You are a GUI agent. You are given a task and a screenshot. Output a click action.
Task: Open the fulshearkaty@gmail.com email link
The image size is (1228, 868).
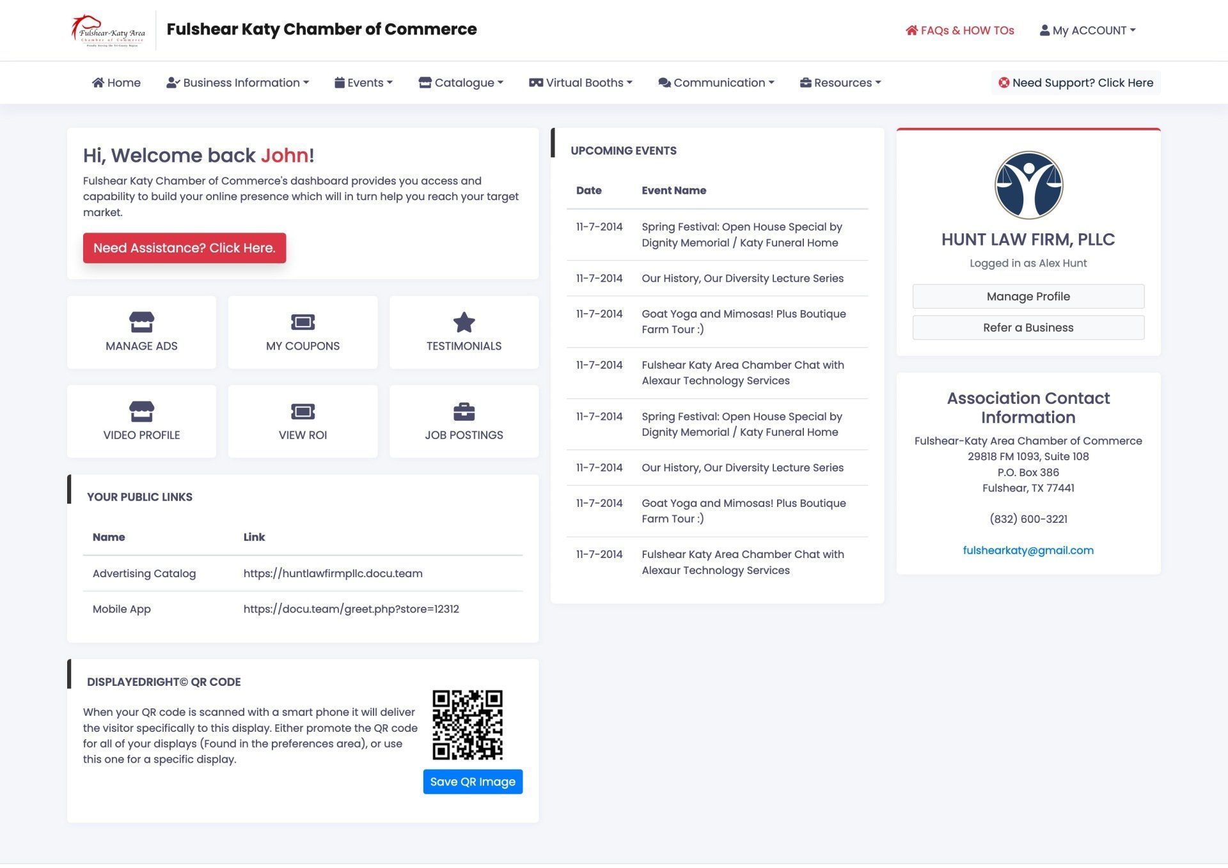point(1027,550)
